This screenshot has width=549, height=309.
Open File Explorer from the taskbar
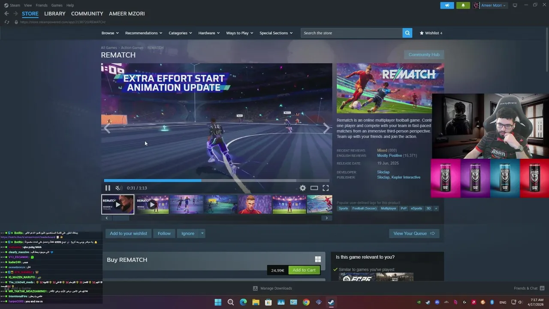coord(256,302)
